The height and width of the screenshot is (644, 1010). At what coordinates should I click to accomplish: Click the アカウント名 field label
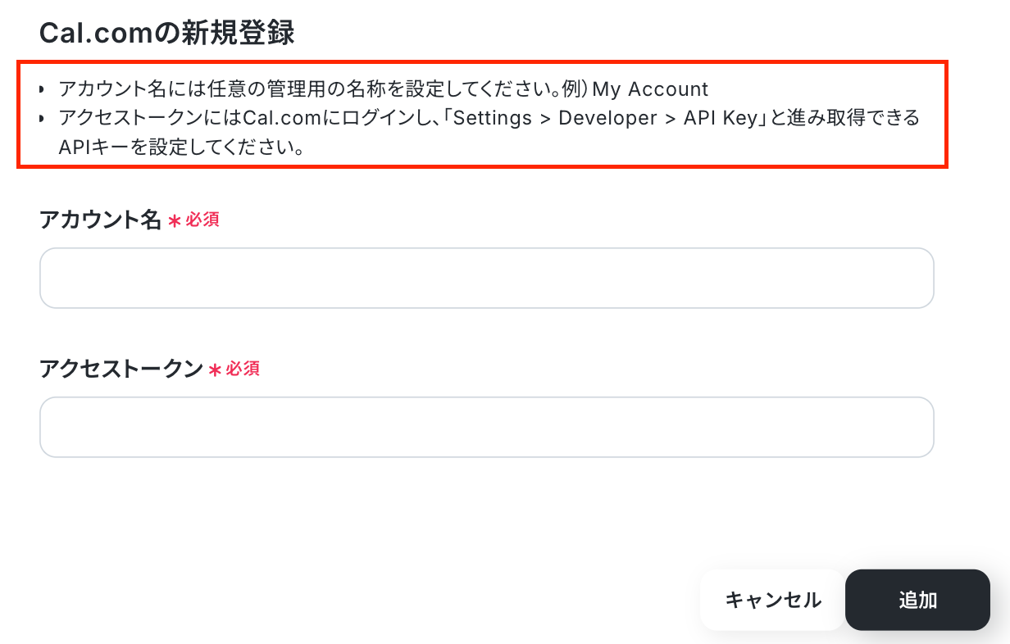[x=101, y=220]
